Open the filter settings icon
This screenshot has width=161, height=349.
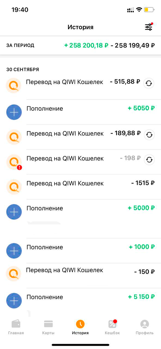149,27
